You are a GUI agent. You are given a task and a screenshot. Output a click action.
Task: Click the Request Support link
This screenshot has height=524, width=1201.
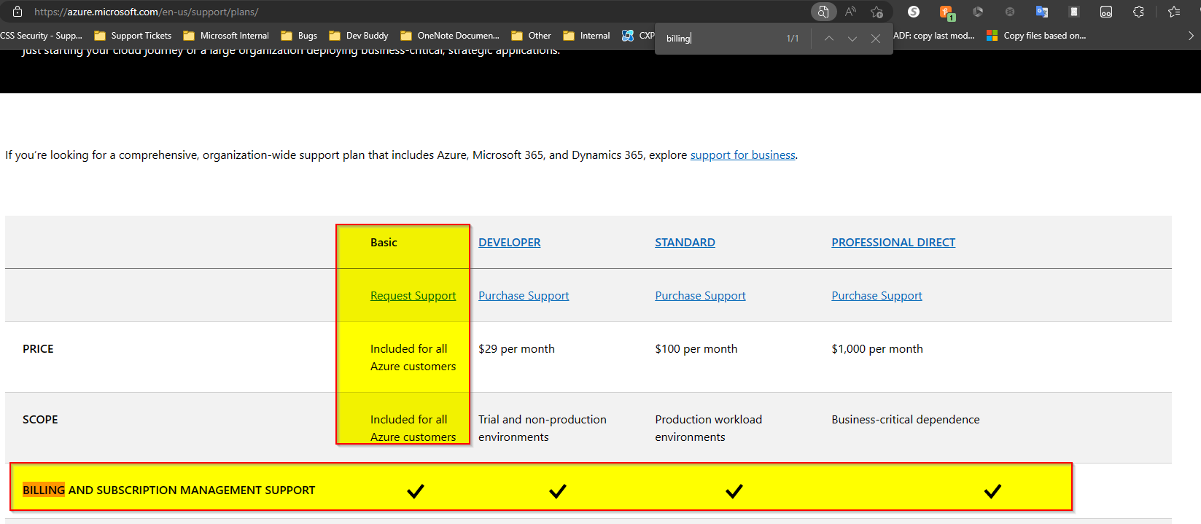click(x=413, y=295)
